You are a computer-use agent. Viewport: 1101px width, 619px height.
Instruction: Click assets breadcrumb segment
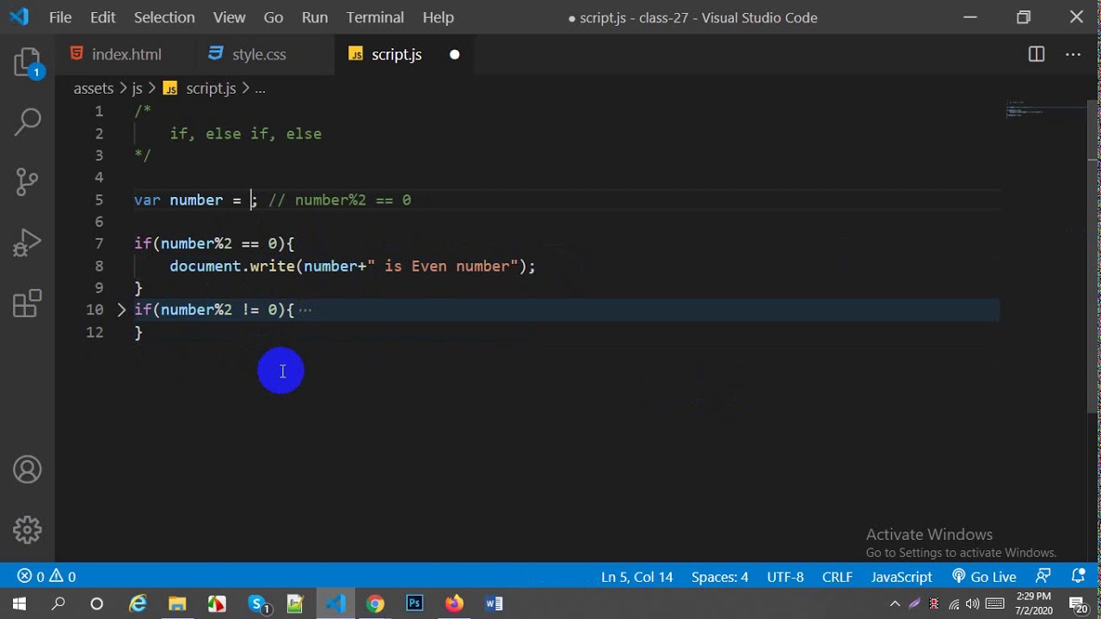pos(93,88)
